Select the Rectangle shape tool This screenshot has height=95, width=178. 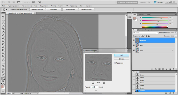[3, 69]
